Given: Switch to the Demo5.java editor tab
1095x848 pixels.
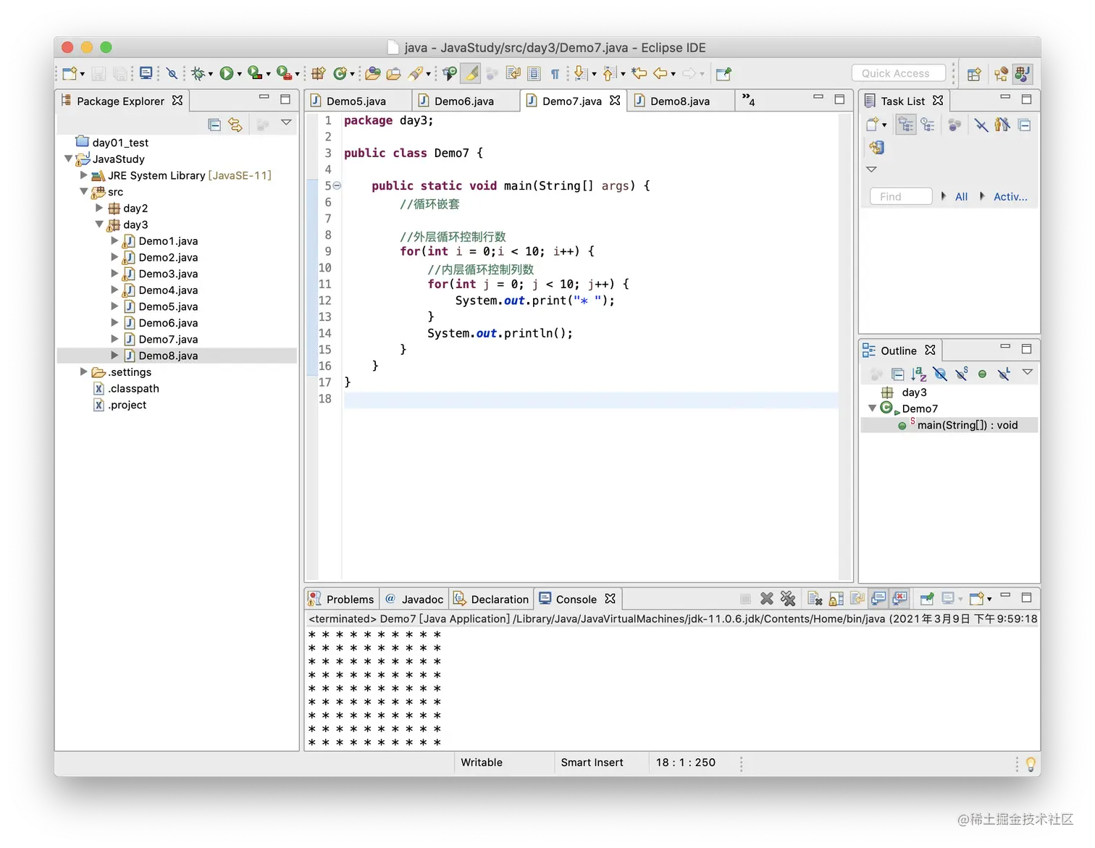Looking at the screenshot, I should point(356,101).
